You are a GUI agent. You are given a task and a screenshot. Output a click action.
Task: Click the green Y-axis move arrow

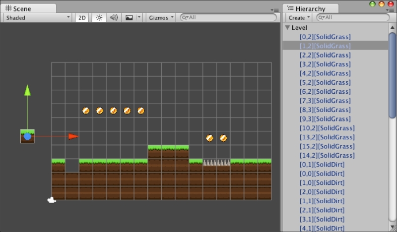tap(27, 90)
